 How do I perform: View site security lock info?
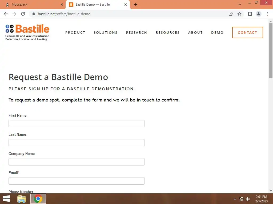point(34,14)
